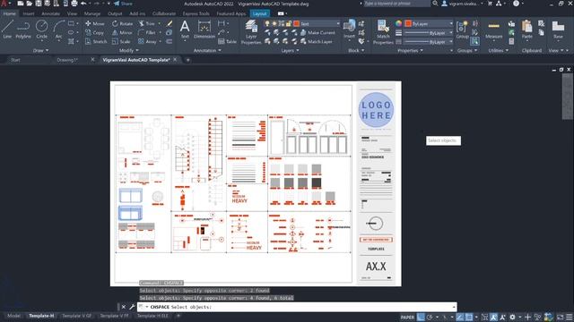The height and width of the screenshot is (322, 574).
Task: Toggle grid display in status bar
Action: [x=421, y=318]
